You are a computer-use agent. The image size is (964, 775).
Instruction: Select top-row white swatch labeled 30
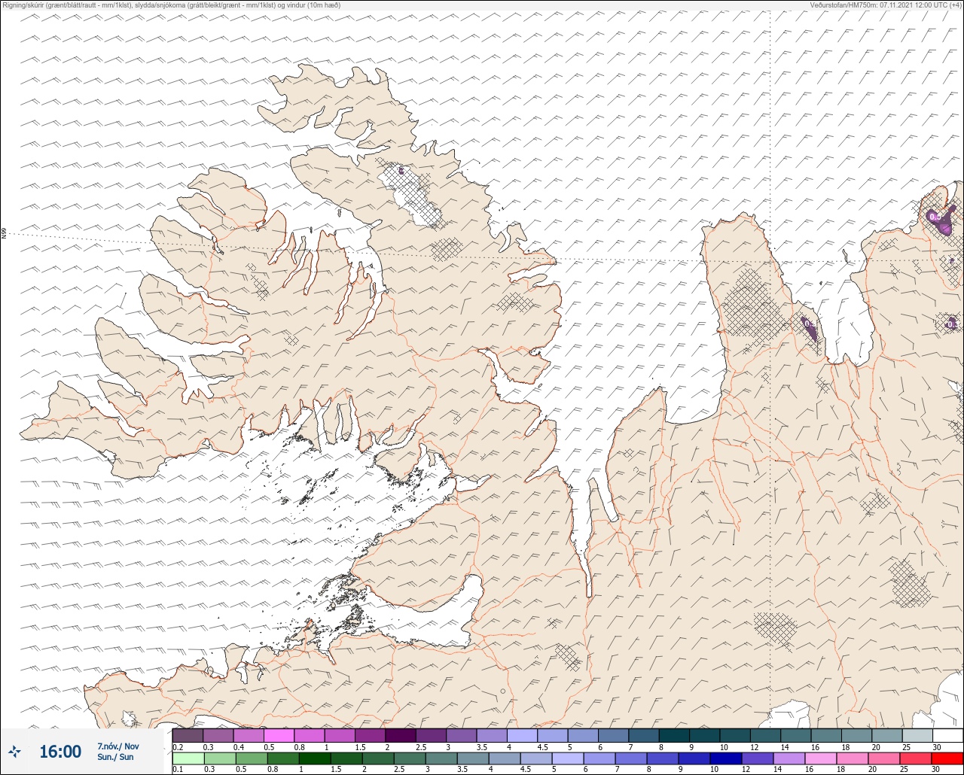(x=947, y=735)
